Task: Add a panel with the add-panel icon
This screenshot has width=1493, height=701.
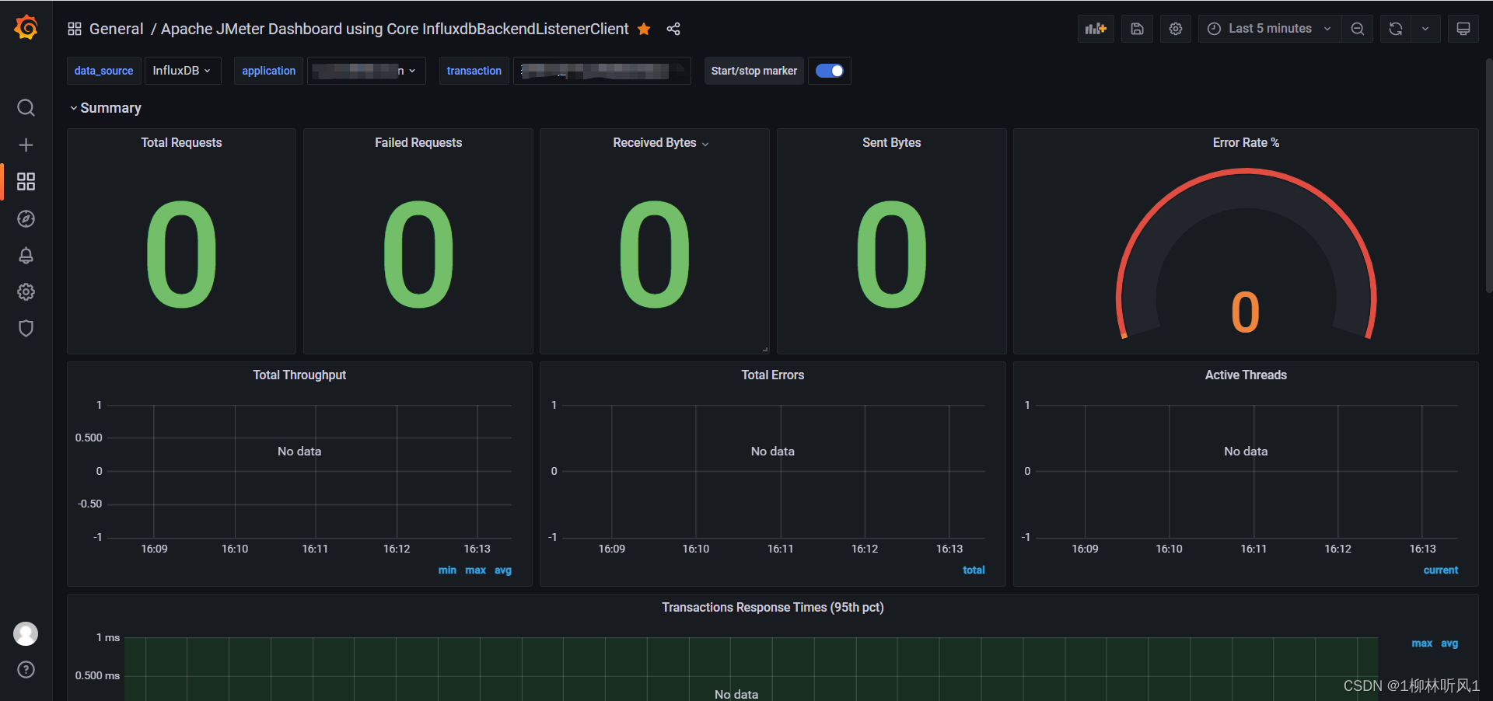Action: tap(1096, 29)
